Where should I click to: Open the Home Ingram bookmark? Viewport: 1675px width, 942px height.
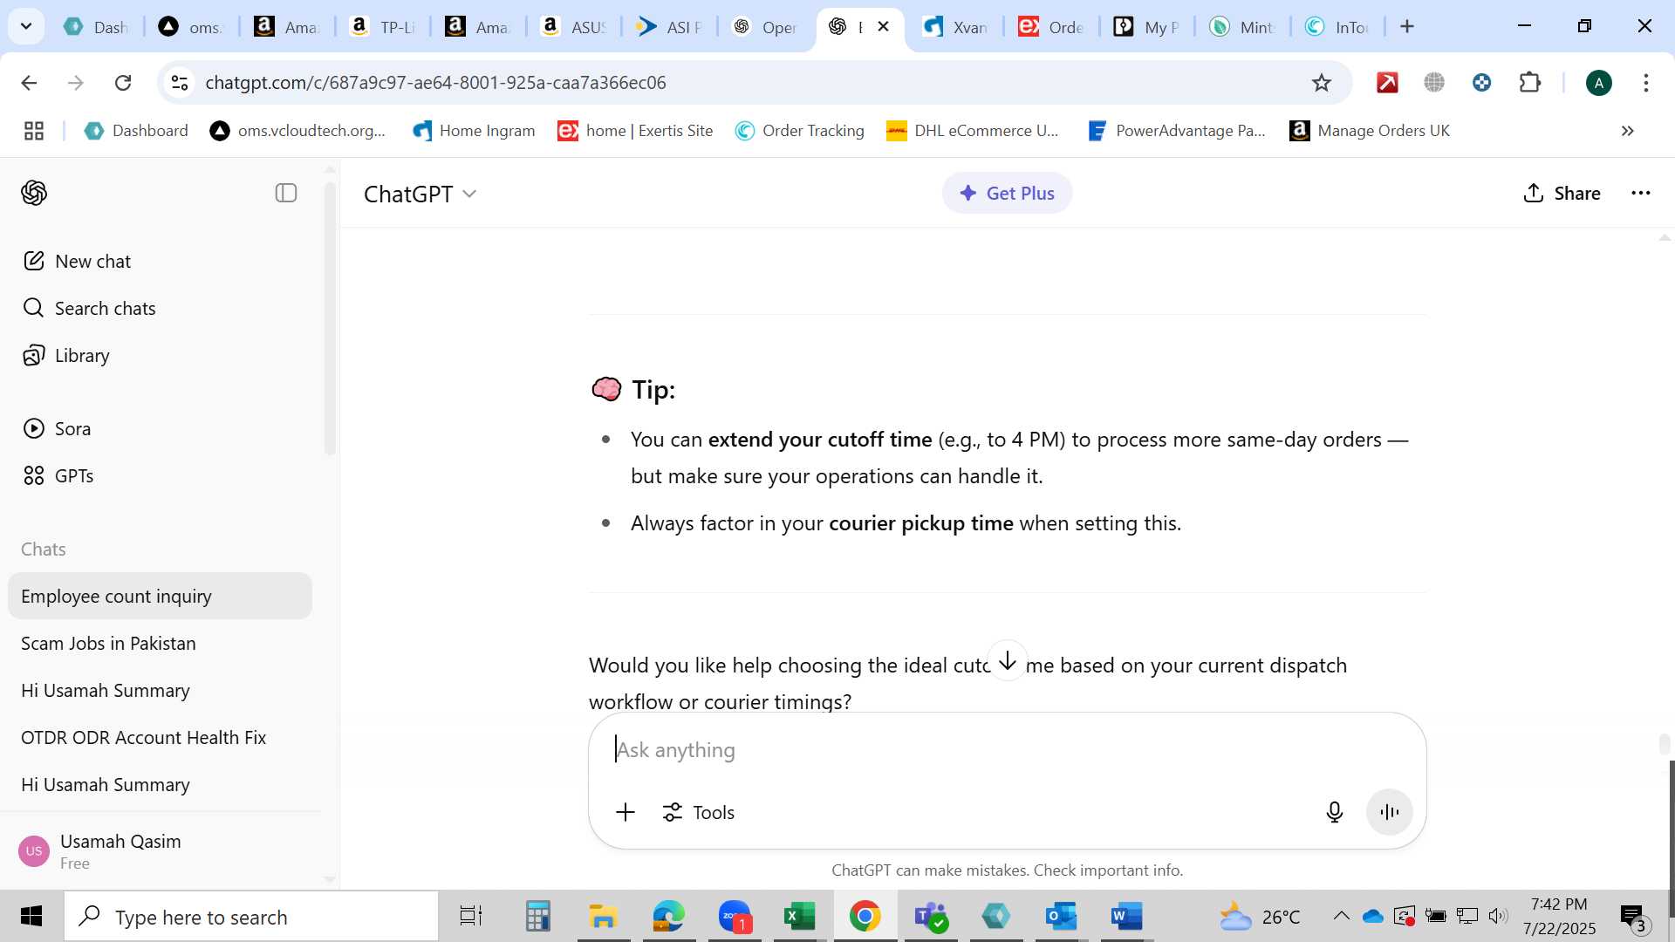pyautogui.click(x=474, y=131)
